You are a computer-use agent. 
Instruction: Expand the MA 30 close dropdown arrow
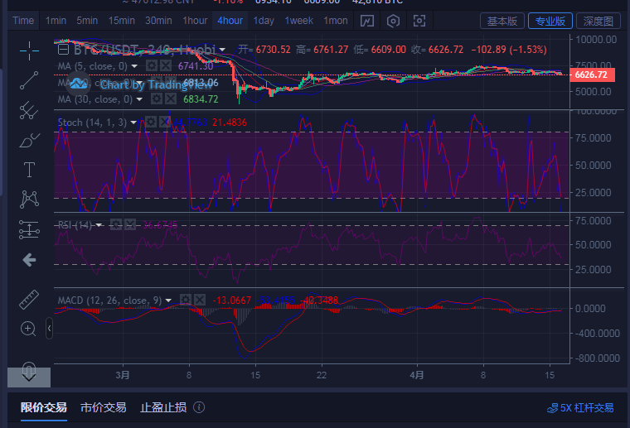coord(139,99)
